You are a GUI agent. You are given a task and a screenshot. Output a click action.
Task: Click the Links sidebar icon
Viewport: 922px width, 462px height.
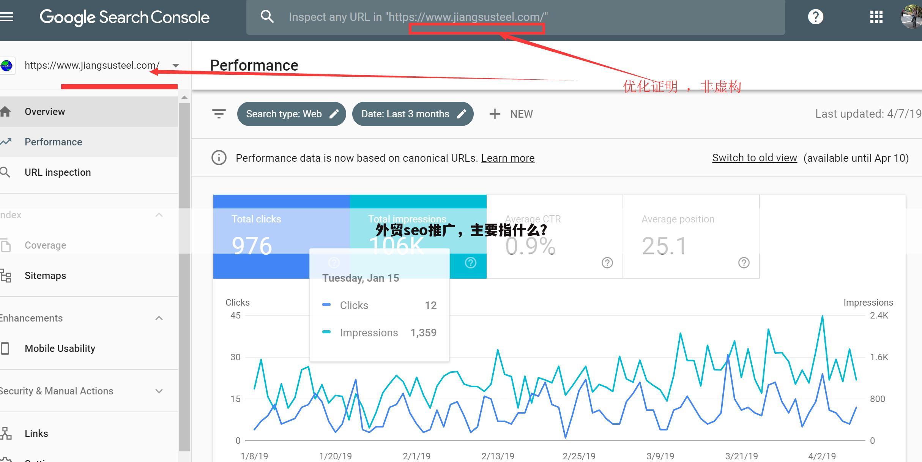point(6,433)
